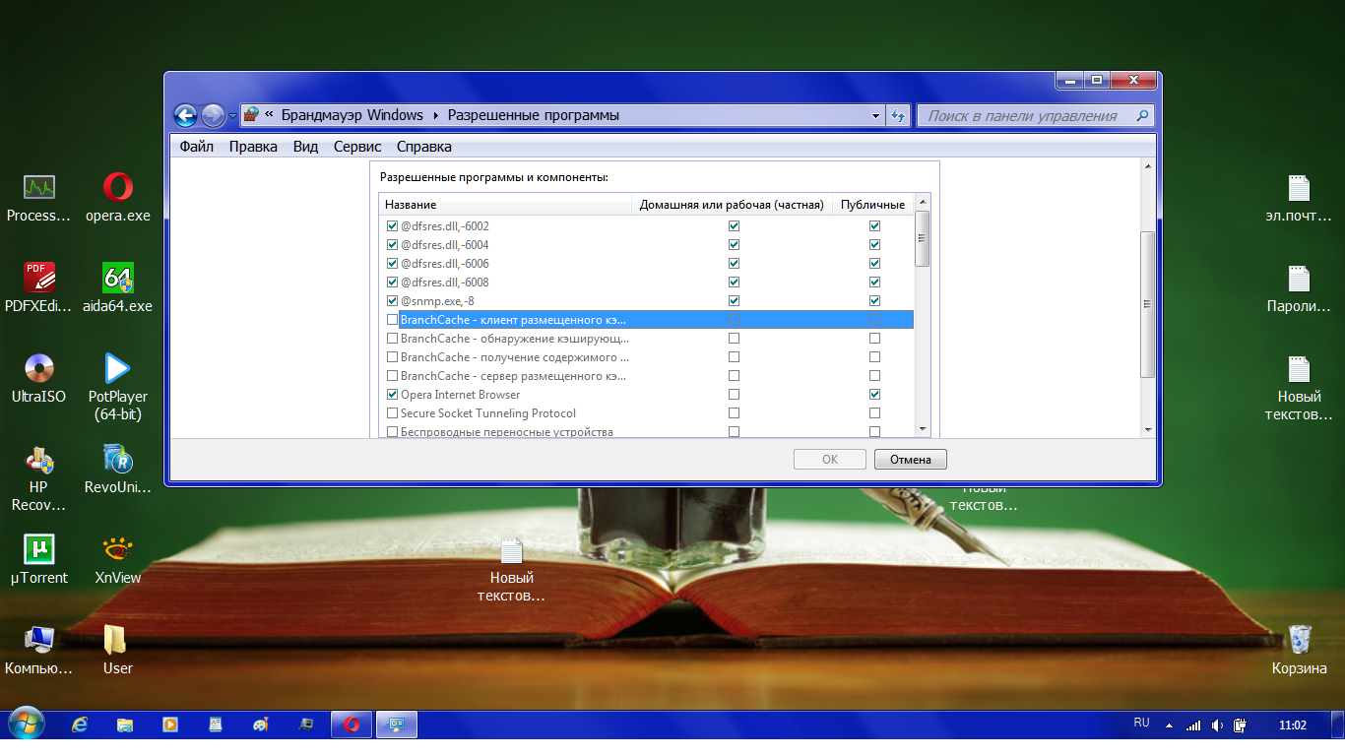Launch PotPlayer (64-bit) from desktop
Image resolution: width=1345 pixels, height=756 pixels.
[x=118, y=369]
